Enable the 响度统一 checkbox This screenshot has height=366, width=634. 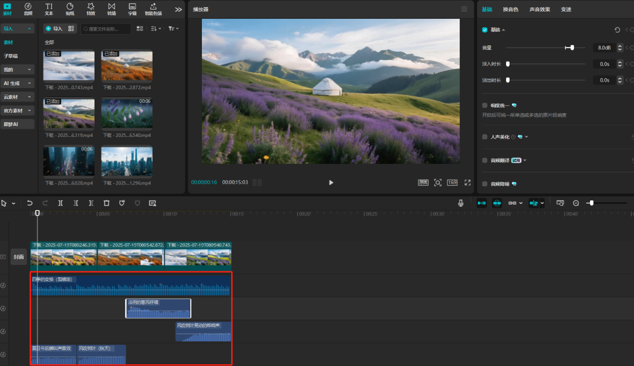(x=485, y=105)
